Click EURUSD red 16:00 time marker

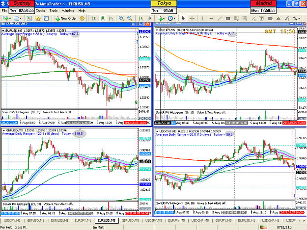point(135,123)
